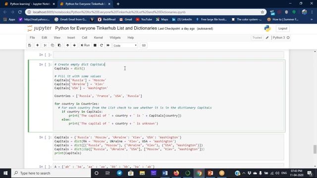
Task: Reload the page with the refresh icon
Action: (20, 12)
